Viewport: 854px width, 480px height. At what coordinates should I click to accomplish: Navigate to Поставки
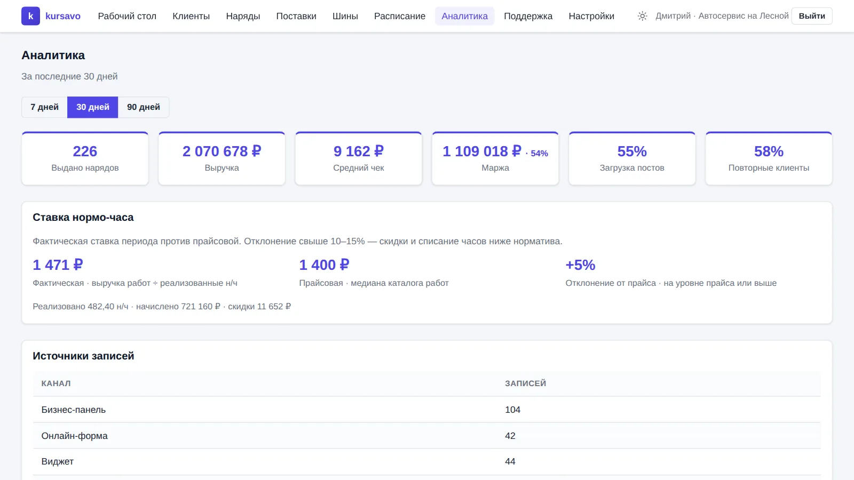(296, 16)
